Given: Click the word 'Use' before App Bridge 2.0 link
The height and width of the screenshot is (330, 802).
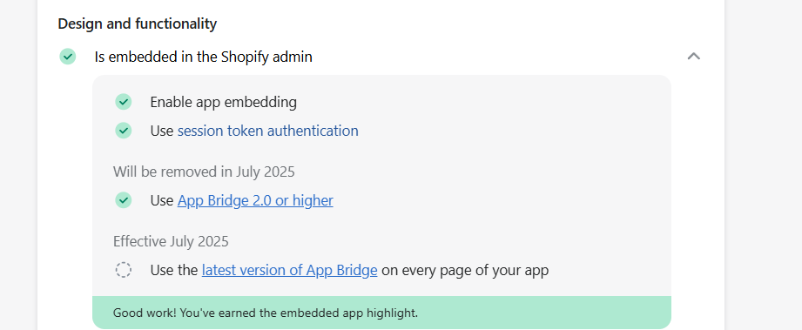Looking at the screenshot, I should (162, 200).
